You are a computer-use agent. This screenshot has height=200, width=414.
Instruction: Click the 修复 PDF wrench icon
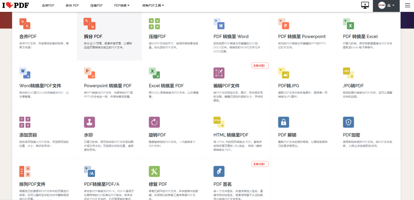coord(154,171)
